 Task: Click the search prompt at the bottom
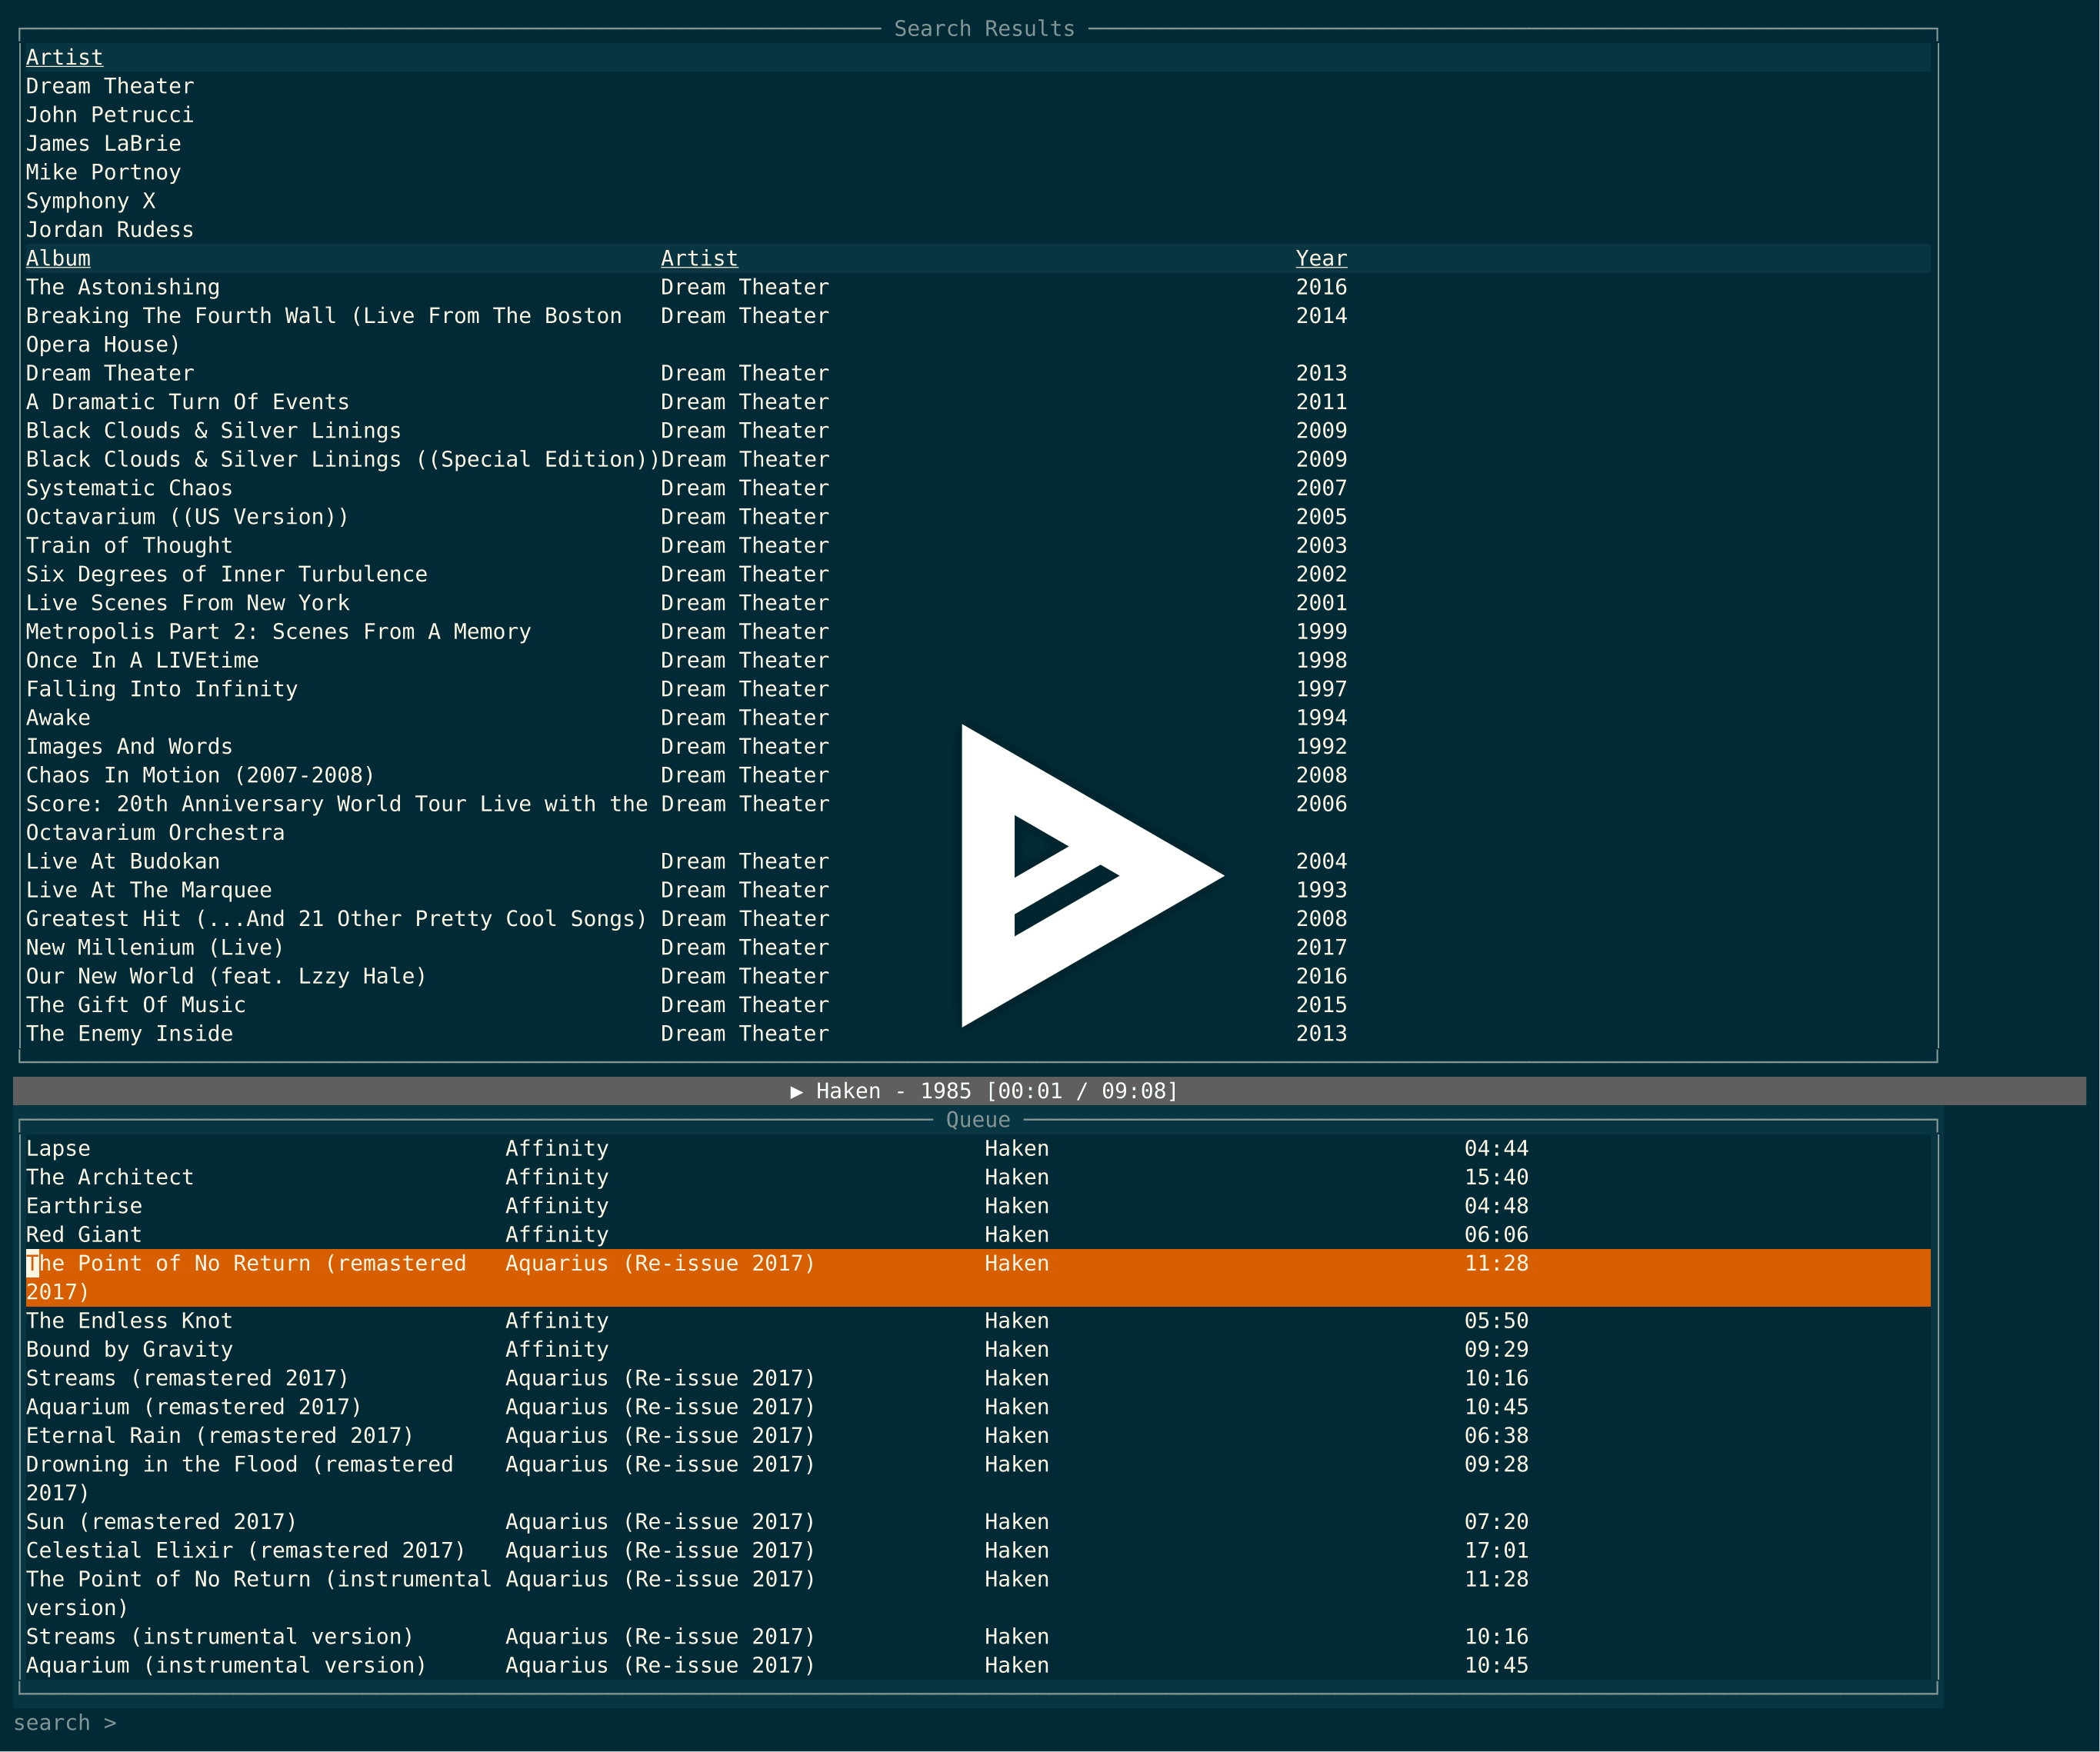67,1722
